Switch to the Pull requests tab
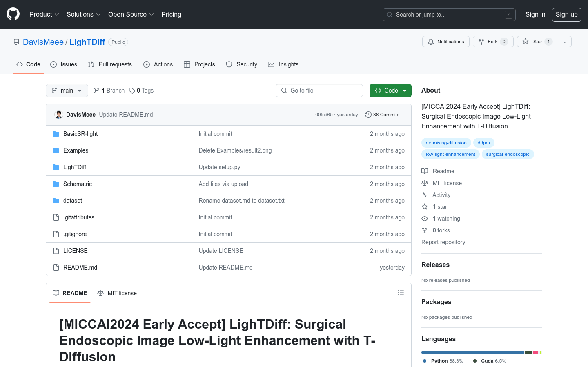The width and height of the screenshot is (588, 367). click(x=110, y=64)
